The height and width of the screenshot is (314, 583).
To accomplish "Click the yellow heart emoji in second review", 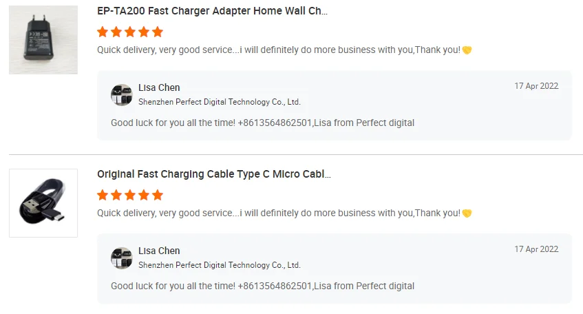I will (x=467, y=213).
